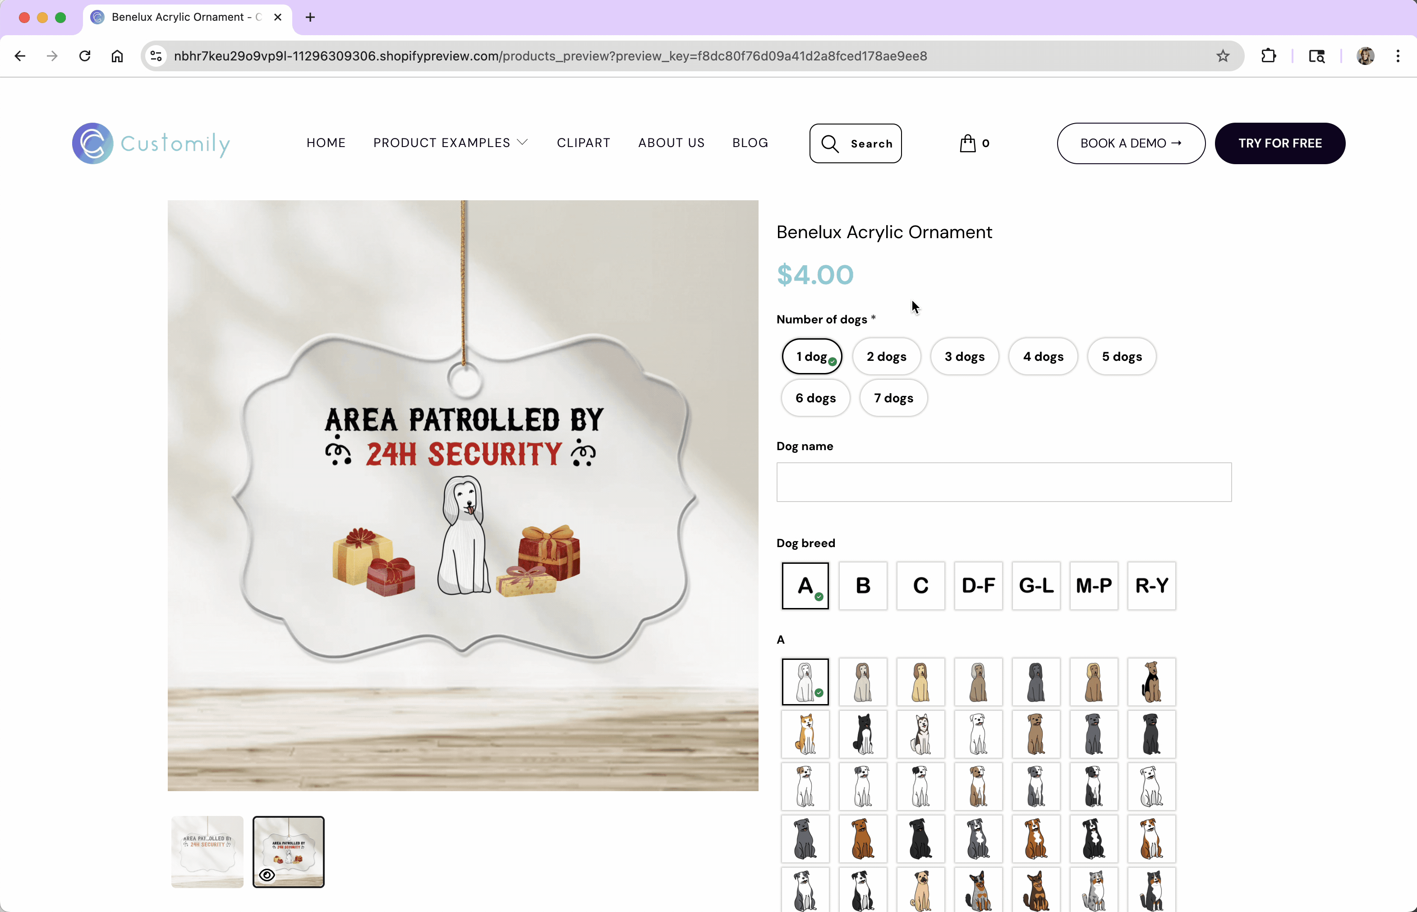This screenshot has height=912, width=1417.
Task: Click the Try For Free button
Action: pyautogui.click(x=1279, y=143)
